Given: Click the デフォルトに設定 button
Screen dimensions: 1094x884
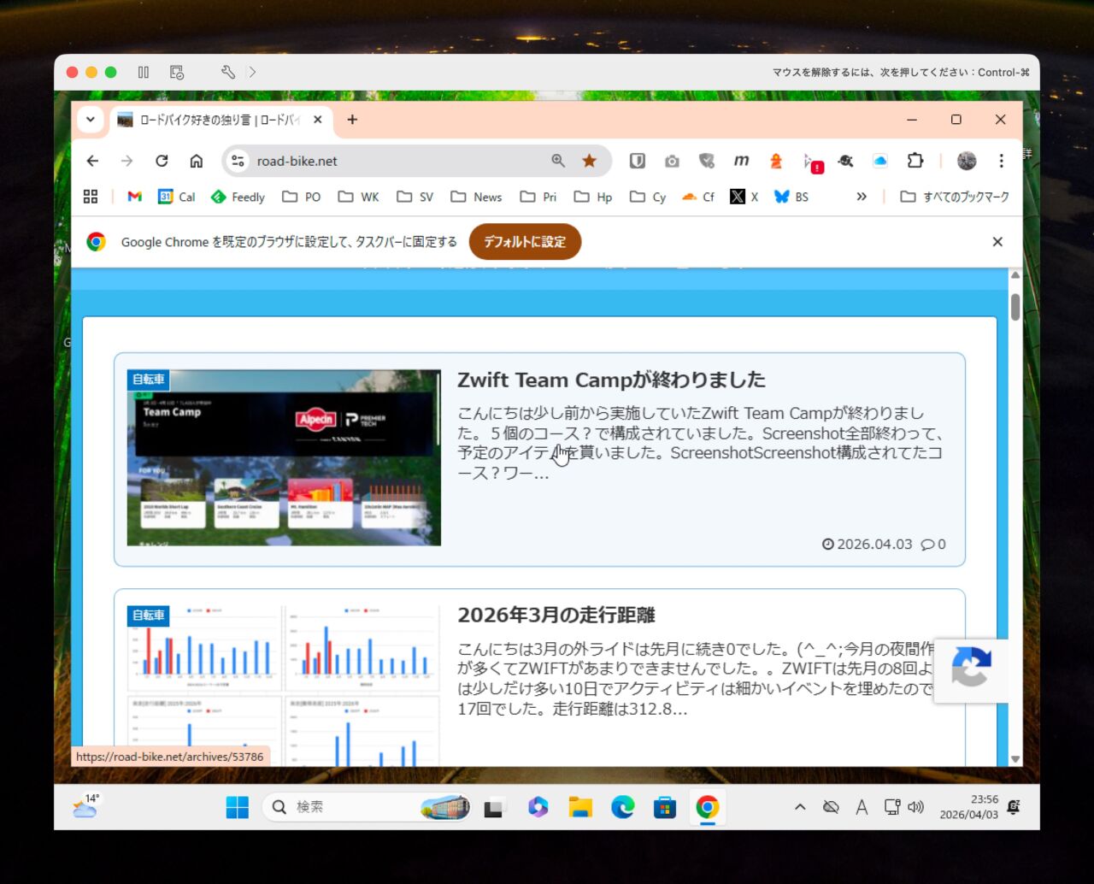Looking at the screenshot, I should 525,242.
